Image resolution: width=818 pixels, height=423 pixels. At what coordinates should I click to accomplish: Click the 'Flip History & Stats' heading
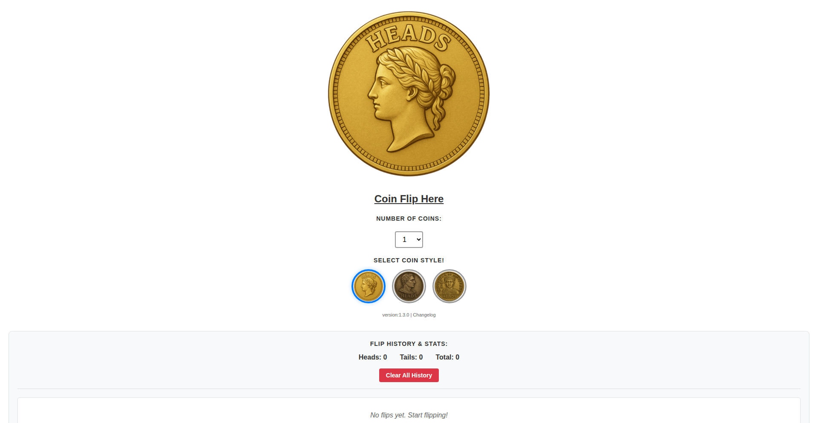pos(409,344)
